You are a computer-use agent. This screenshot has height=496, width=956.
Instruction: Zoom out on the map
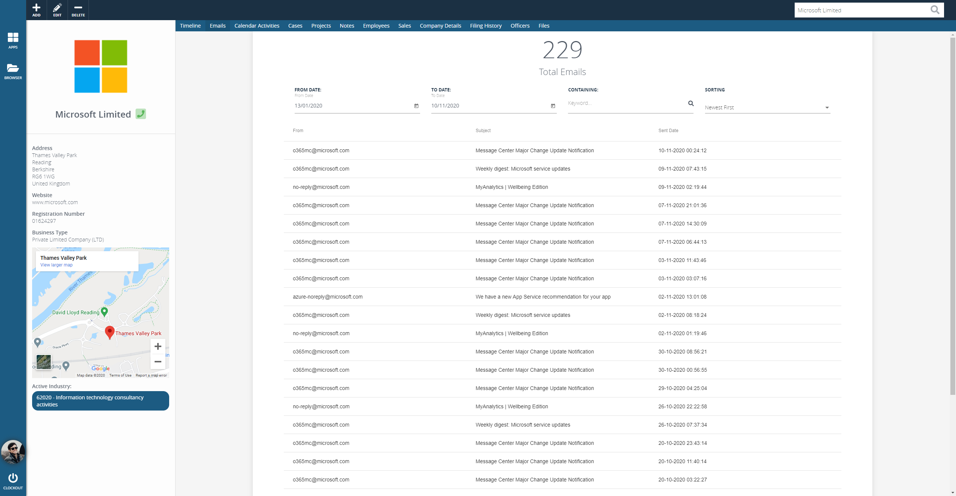click(x=158, y=362)
